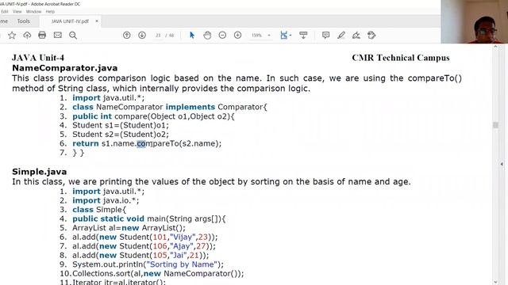The image size is (508, 285).
Task: Click the stamp tool icon
Action: (371, 35)
